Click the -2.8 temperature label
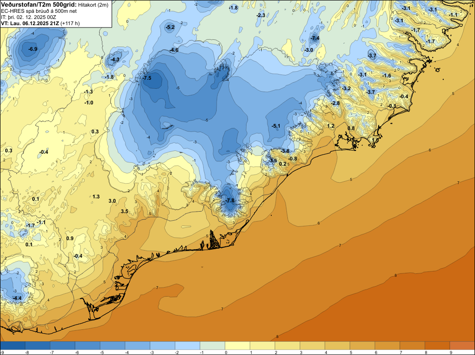 coord(335,103)
